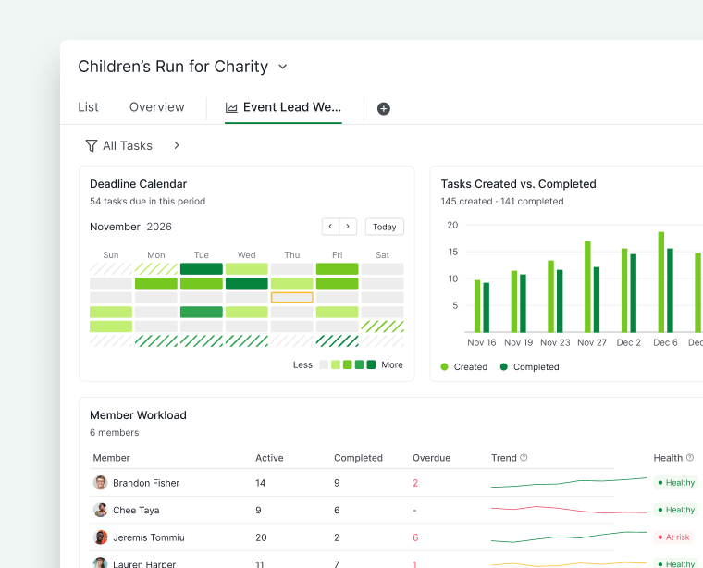This screenshot has height=568, width=703.
Task: Open the Jeremis Tommiu member row
Action: tap(351, 537)
